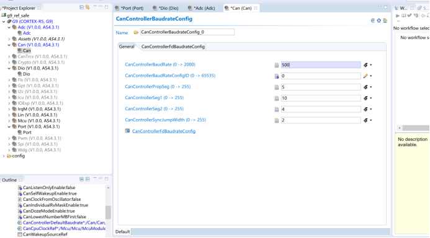This screenshot has height=238, width=430.
Task: Toggle Link with Editor in Project Explorer
Action: (x=87, y=7)
